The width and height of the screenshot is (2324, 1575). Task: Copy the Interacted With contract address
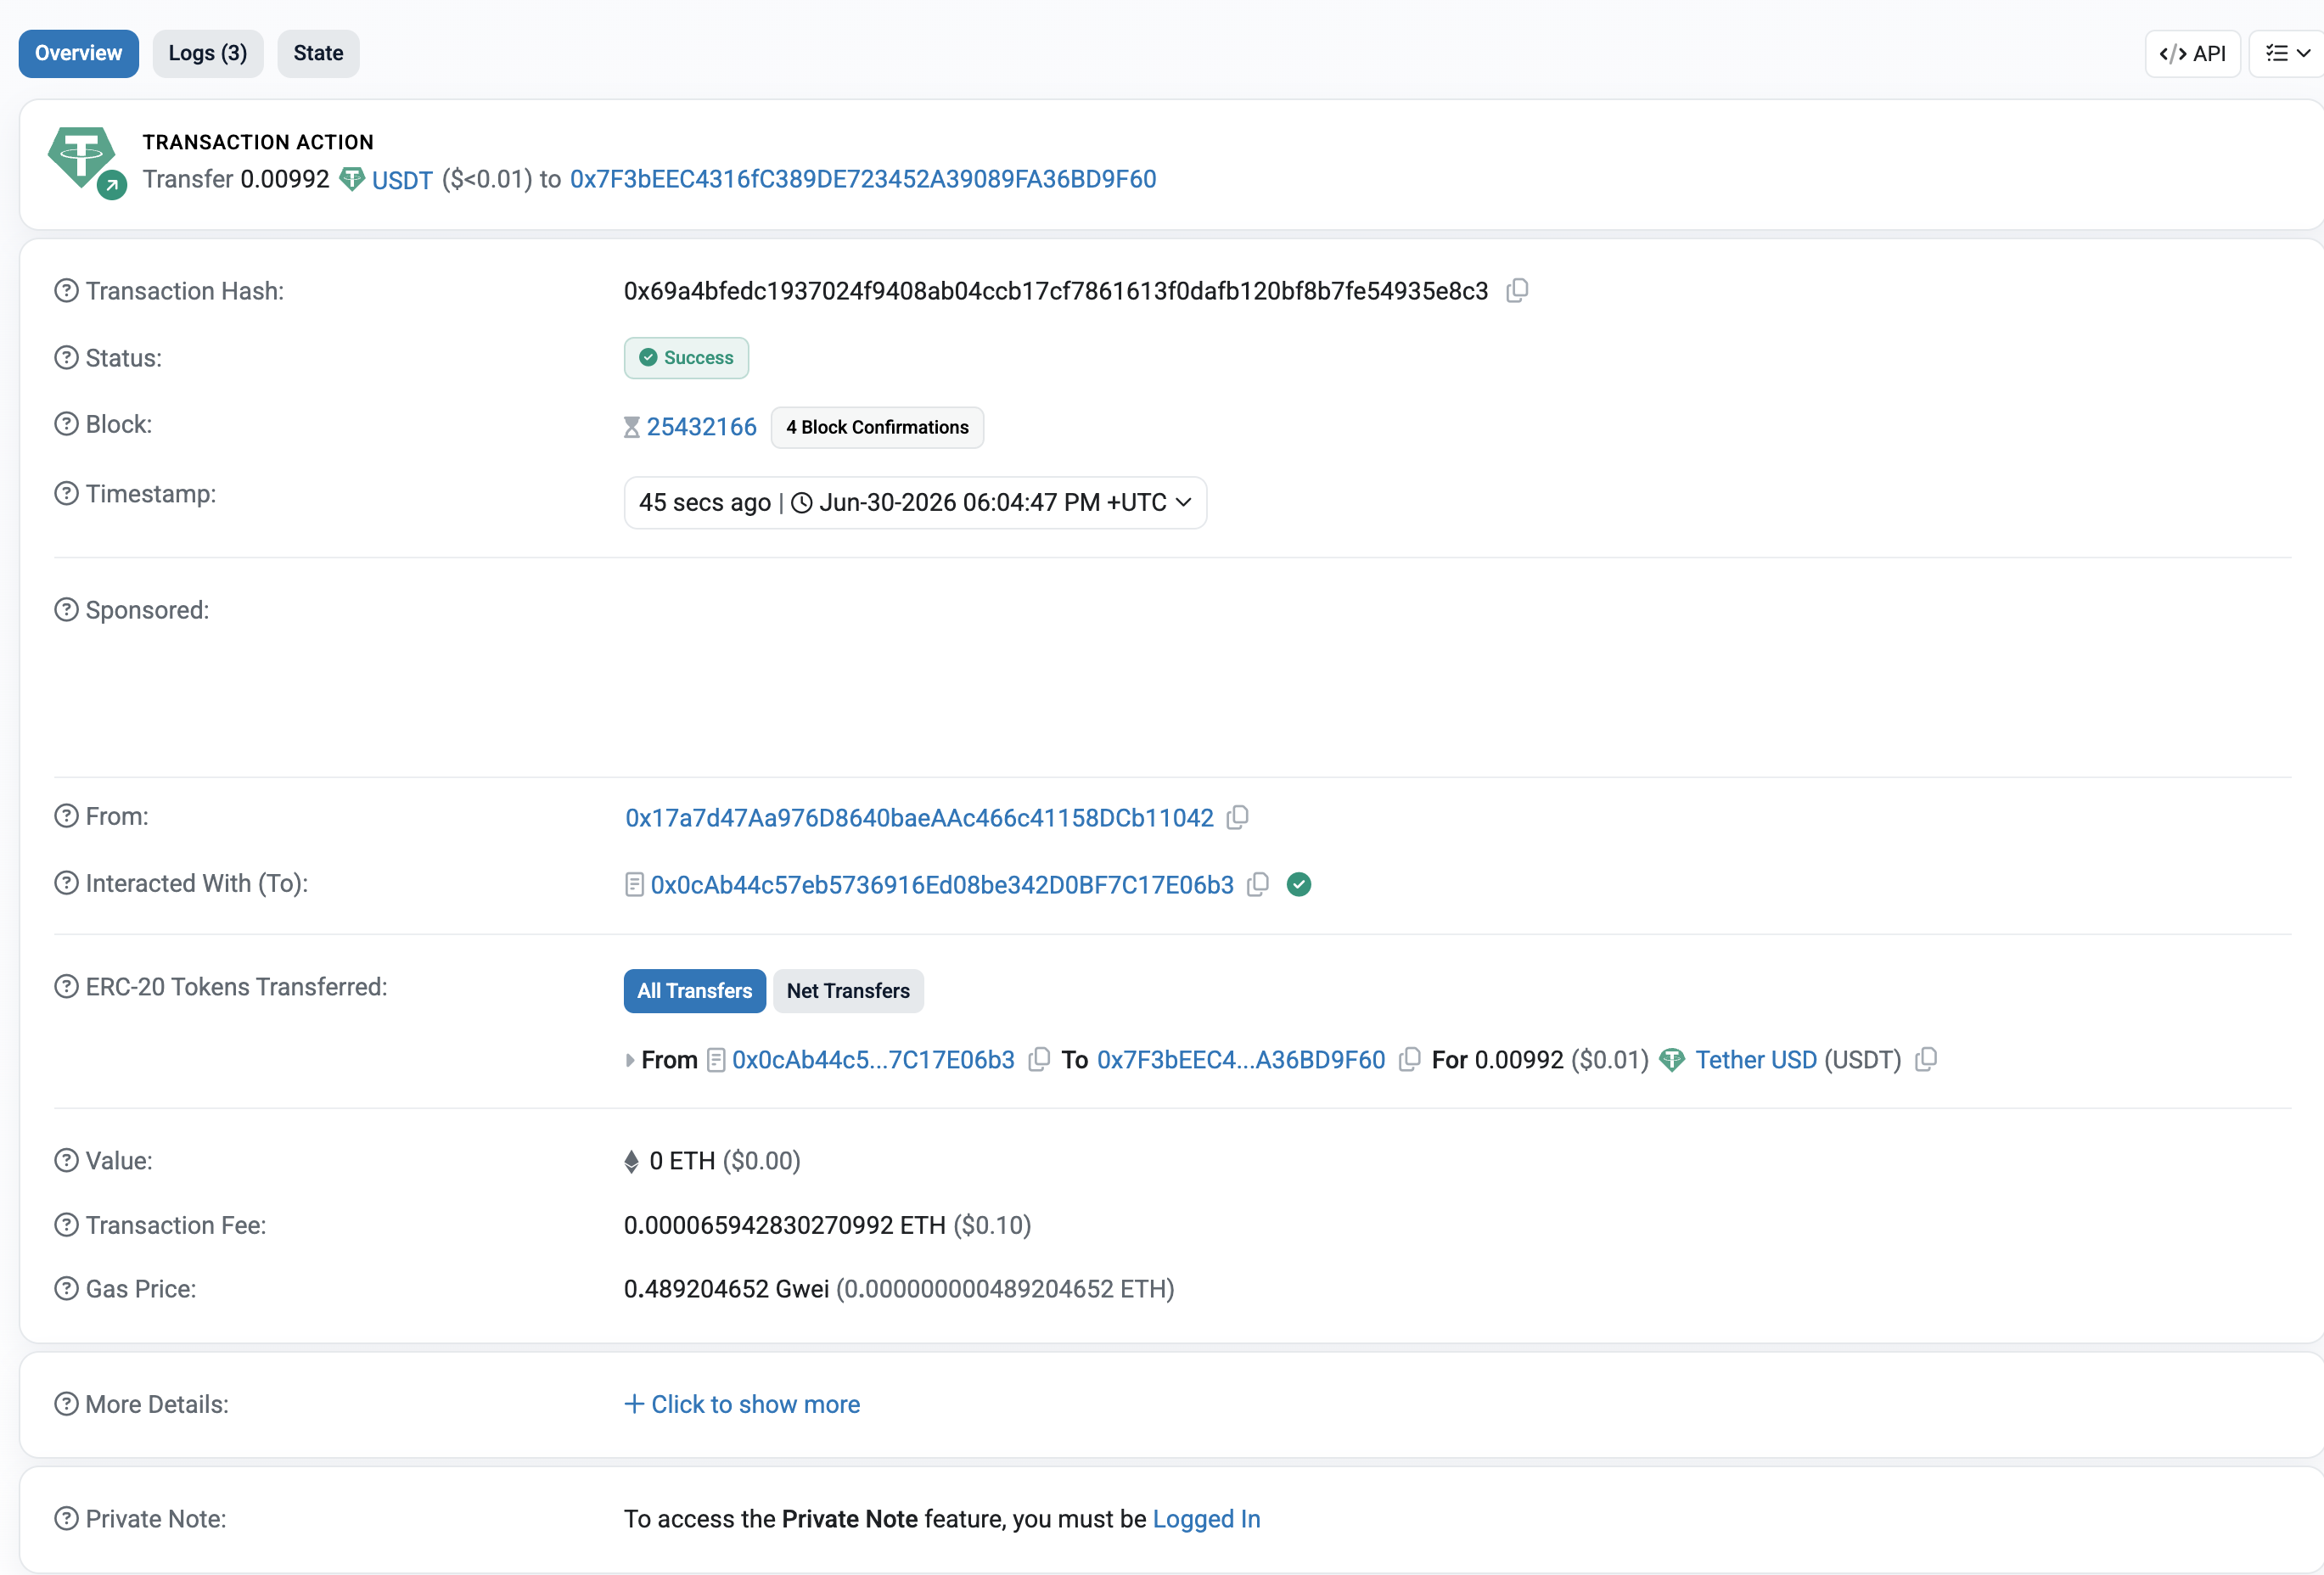[x=1258, y=884]
